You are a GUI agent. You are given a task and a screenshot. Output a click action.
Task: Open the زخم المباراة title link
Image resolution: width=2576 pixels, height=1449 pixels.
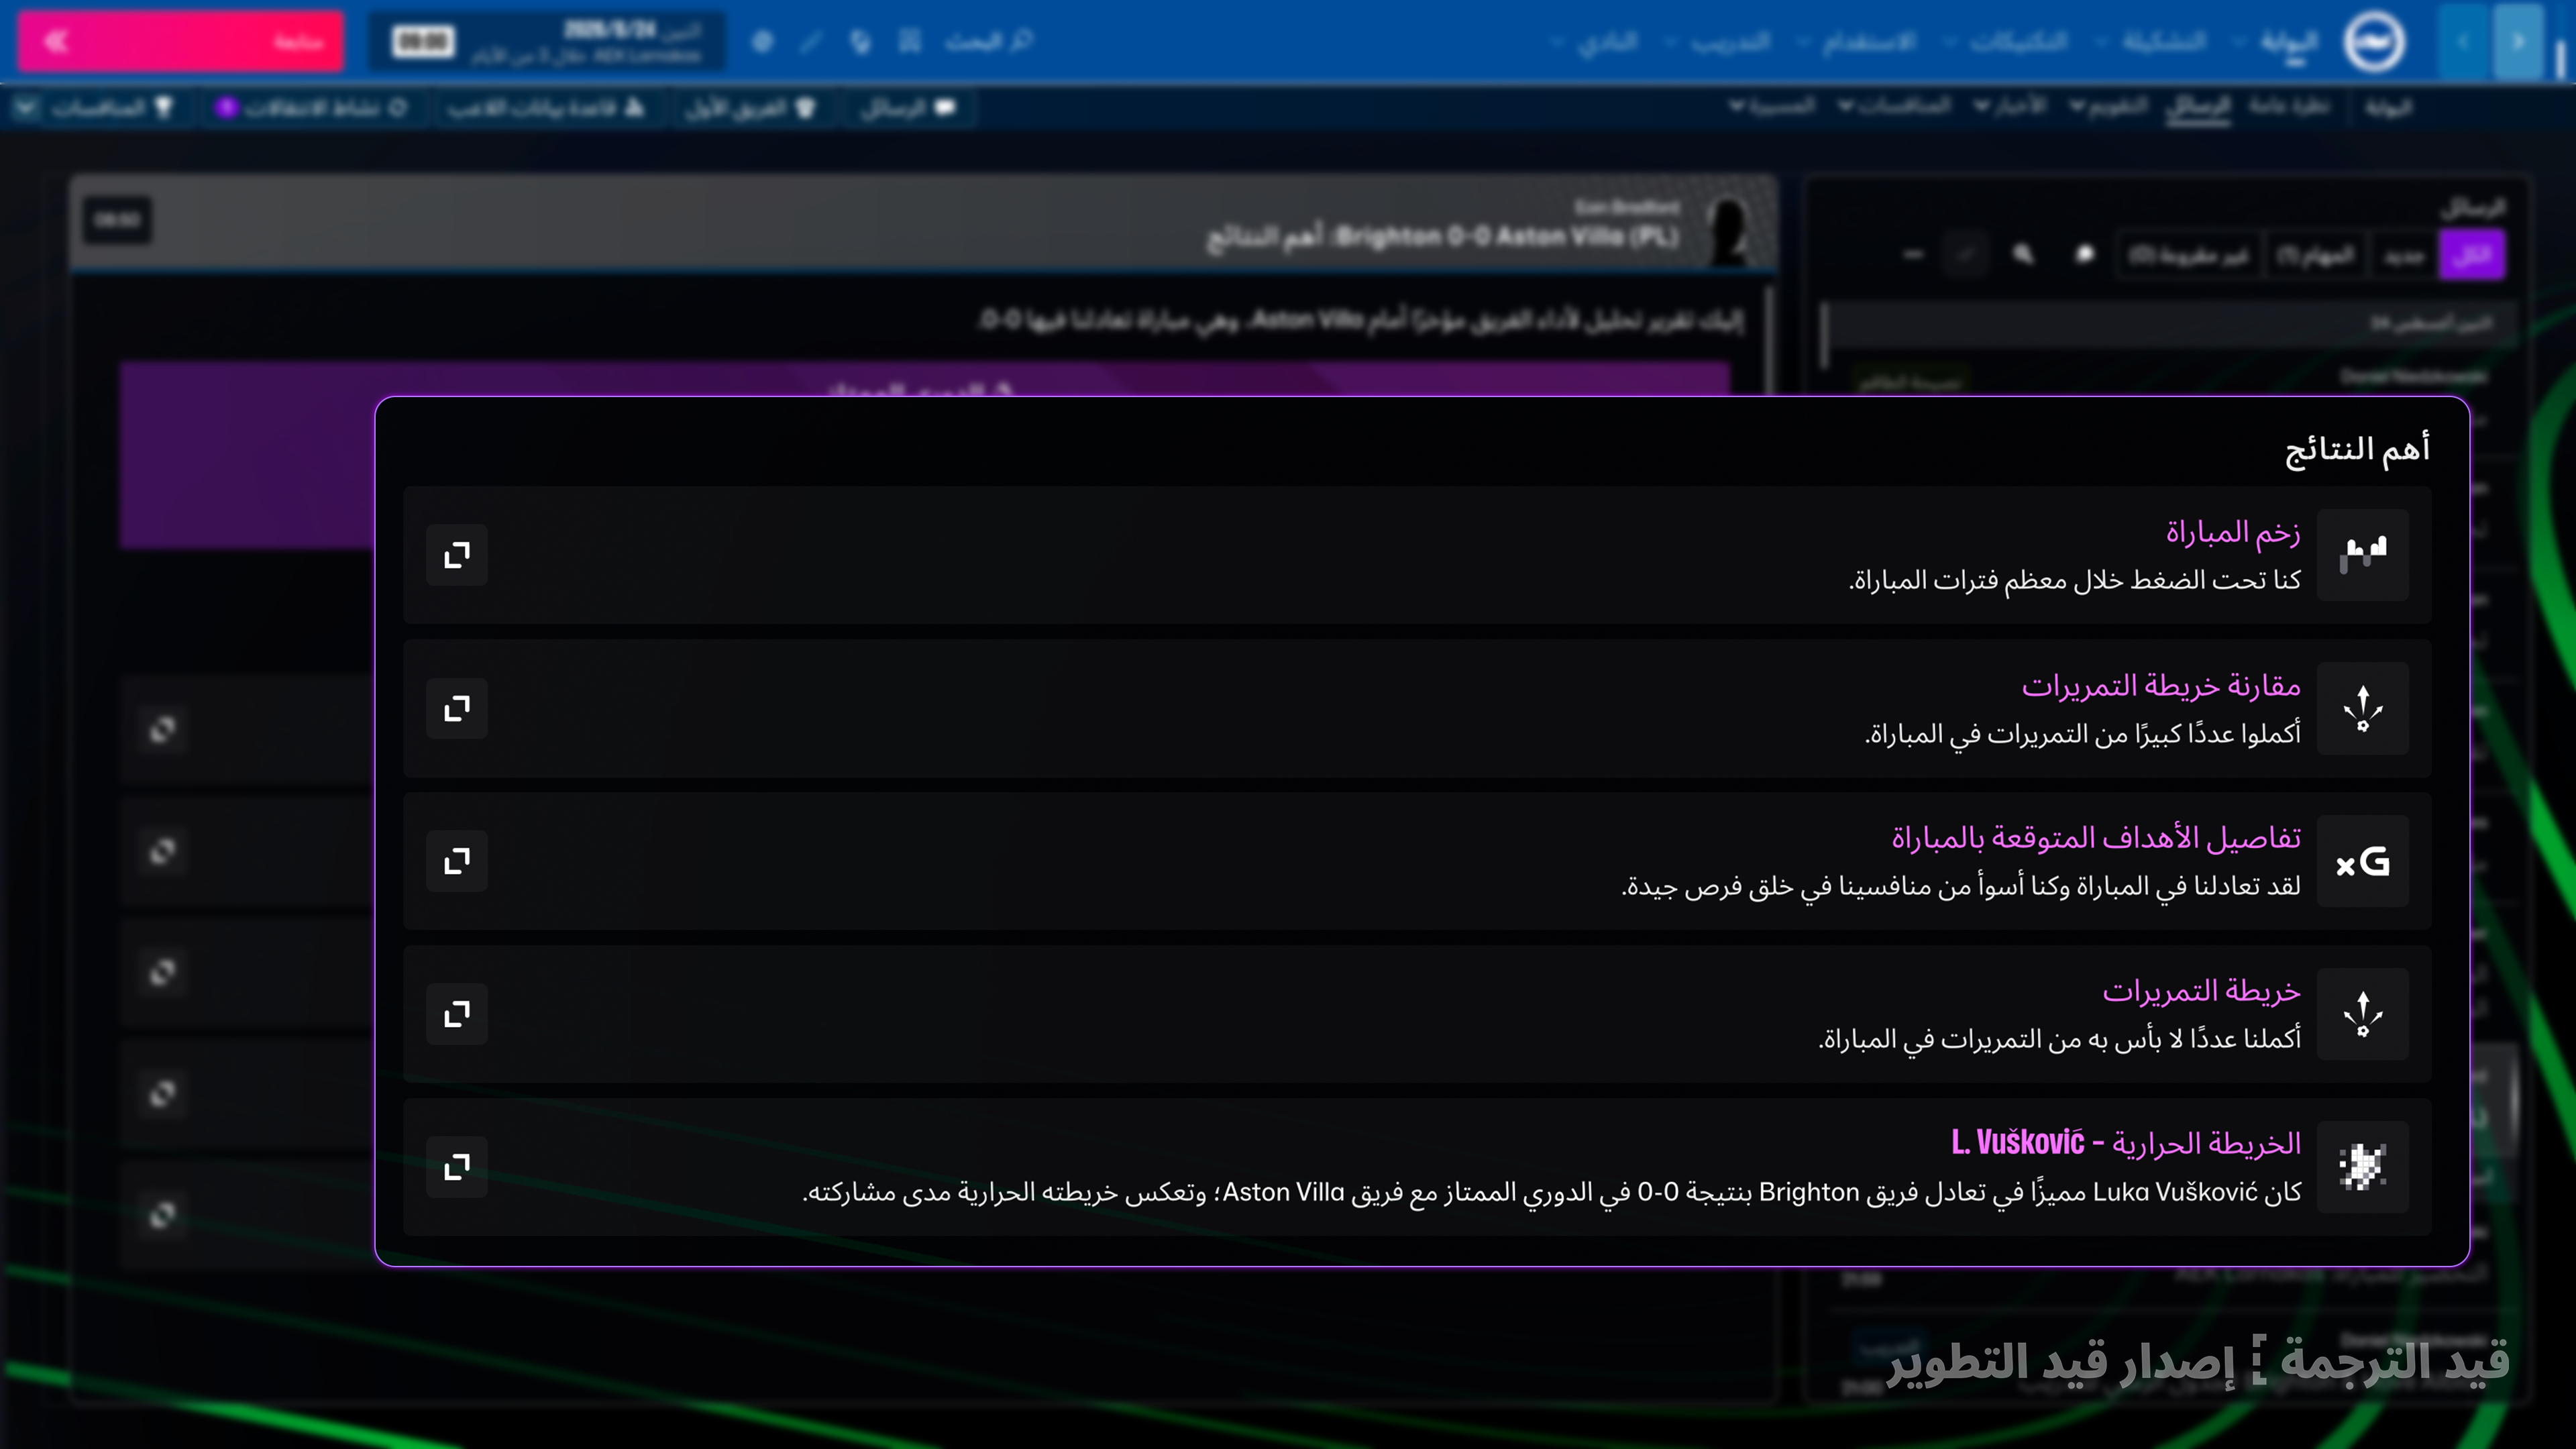click(x=2233, y=532)
